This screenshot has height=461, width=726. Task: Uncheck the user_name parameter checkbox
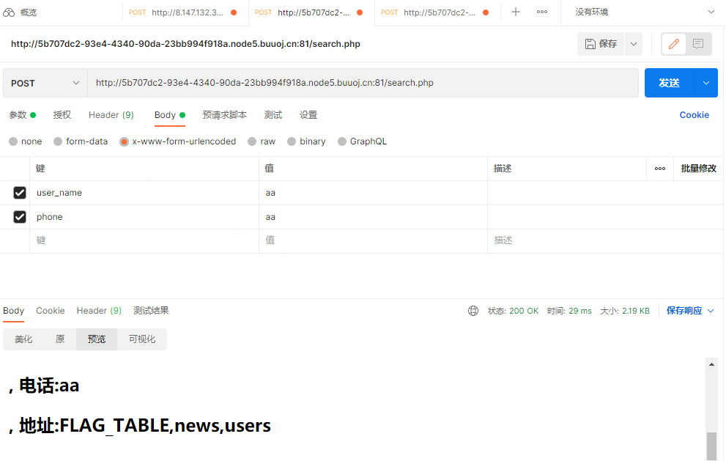20,193
